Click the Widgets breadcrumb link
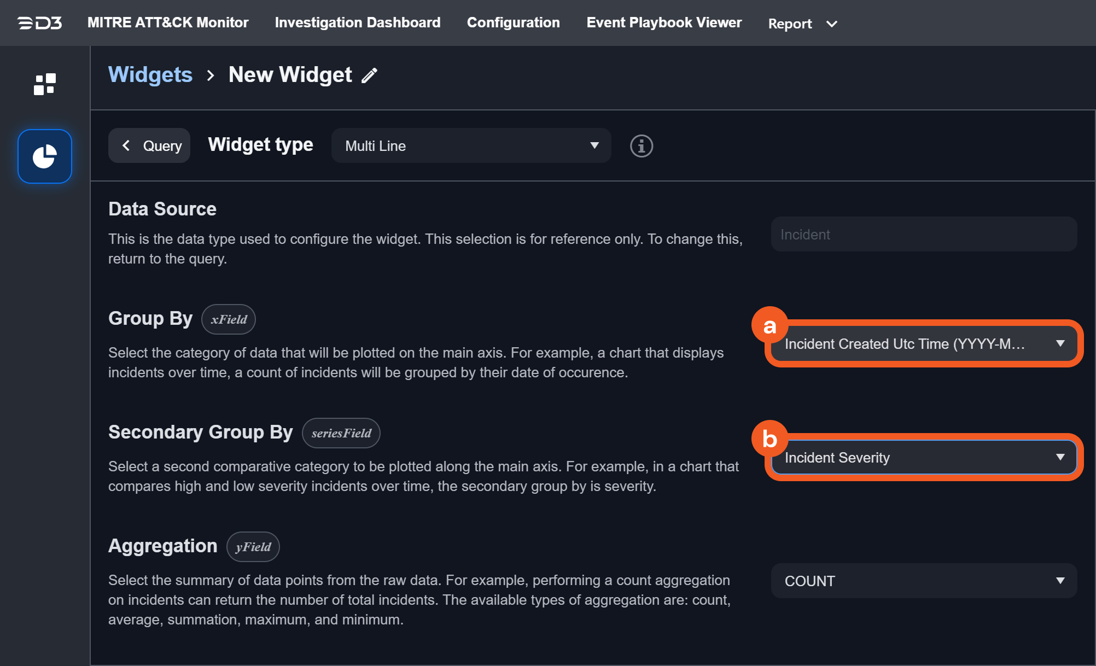The width and height of the screenshot is (1096, 666). click(150, 75)
